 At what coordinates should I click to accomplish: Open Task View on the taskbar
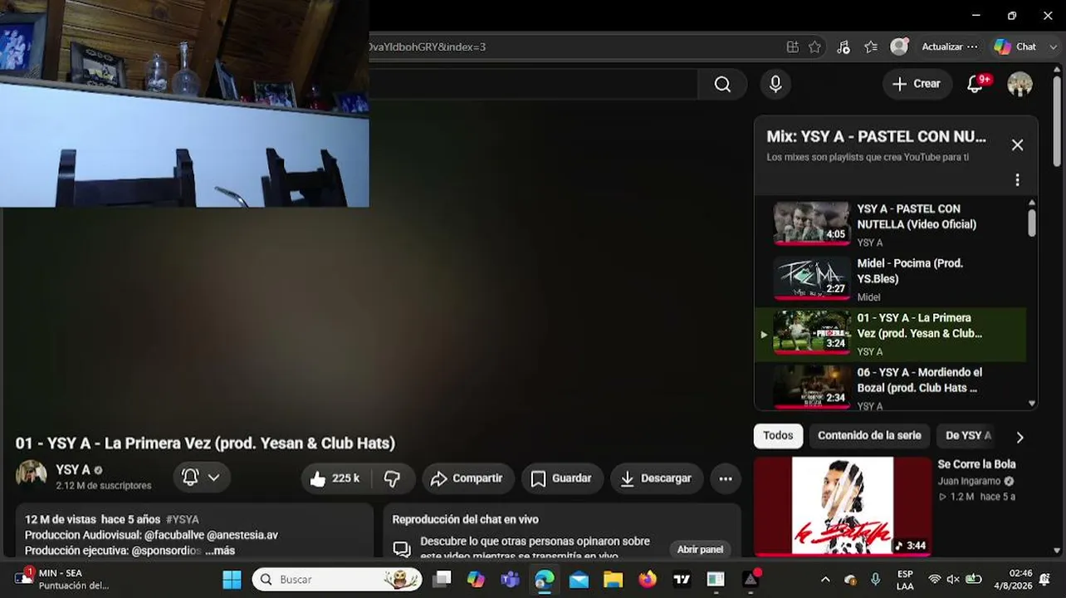pos(442,579)
